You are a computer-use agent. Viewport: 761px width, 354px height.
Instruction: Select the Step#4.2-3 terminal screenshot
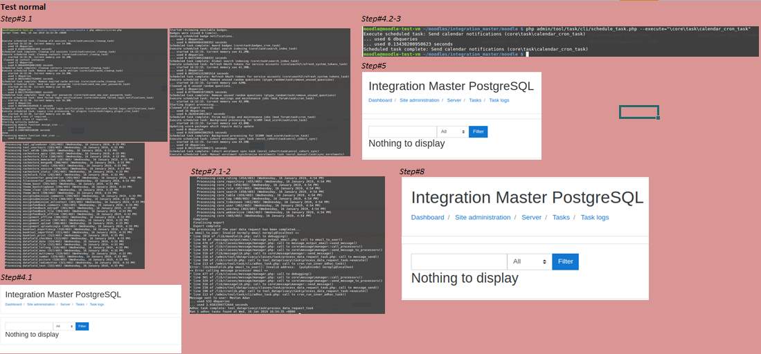(x=562, y=41)
